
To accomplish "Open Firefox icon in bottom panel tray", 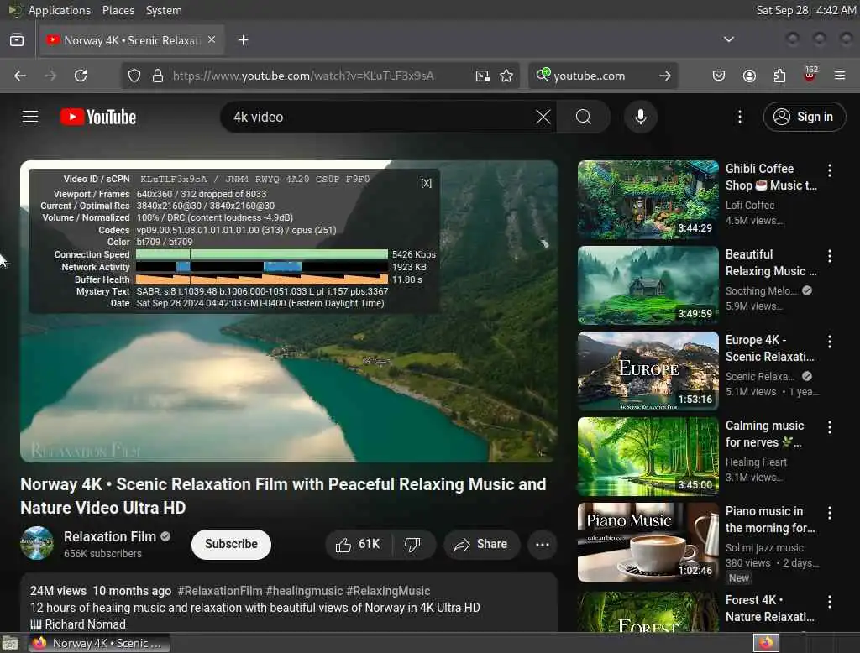I will 766,643.
